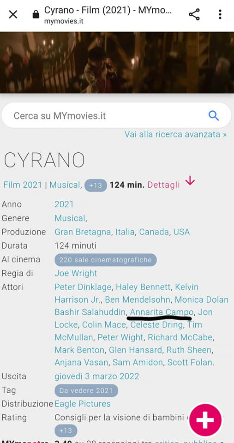Open Eagle Pictures distributor link
The image size is (234, 443).
[x=83, y=404]
